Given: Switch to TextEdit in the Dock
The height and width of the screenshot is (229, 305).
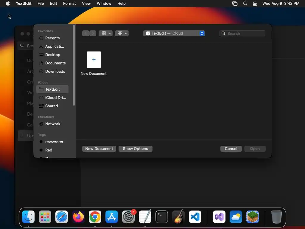Looking at the screenshot, I should [x=145, y=217].
